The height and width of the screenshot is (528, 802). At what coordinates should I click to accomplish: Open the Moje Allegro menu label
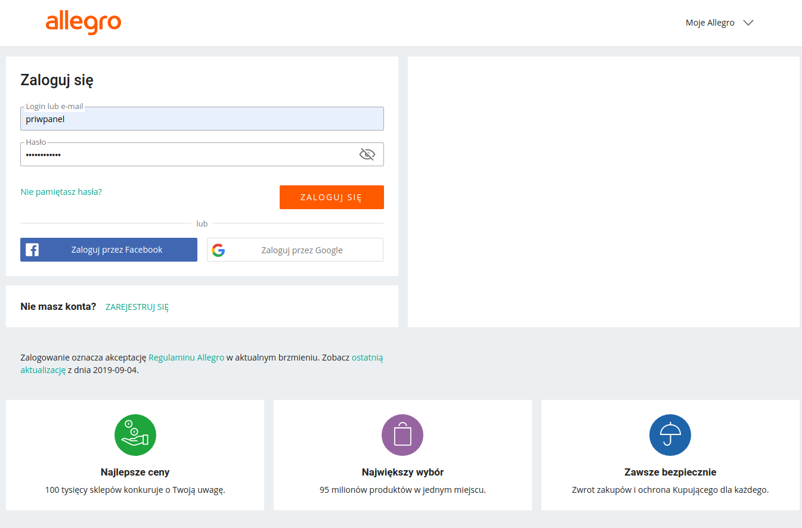click(x=710, y=23)
